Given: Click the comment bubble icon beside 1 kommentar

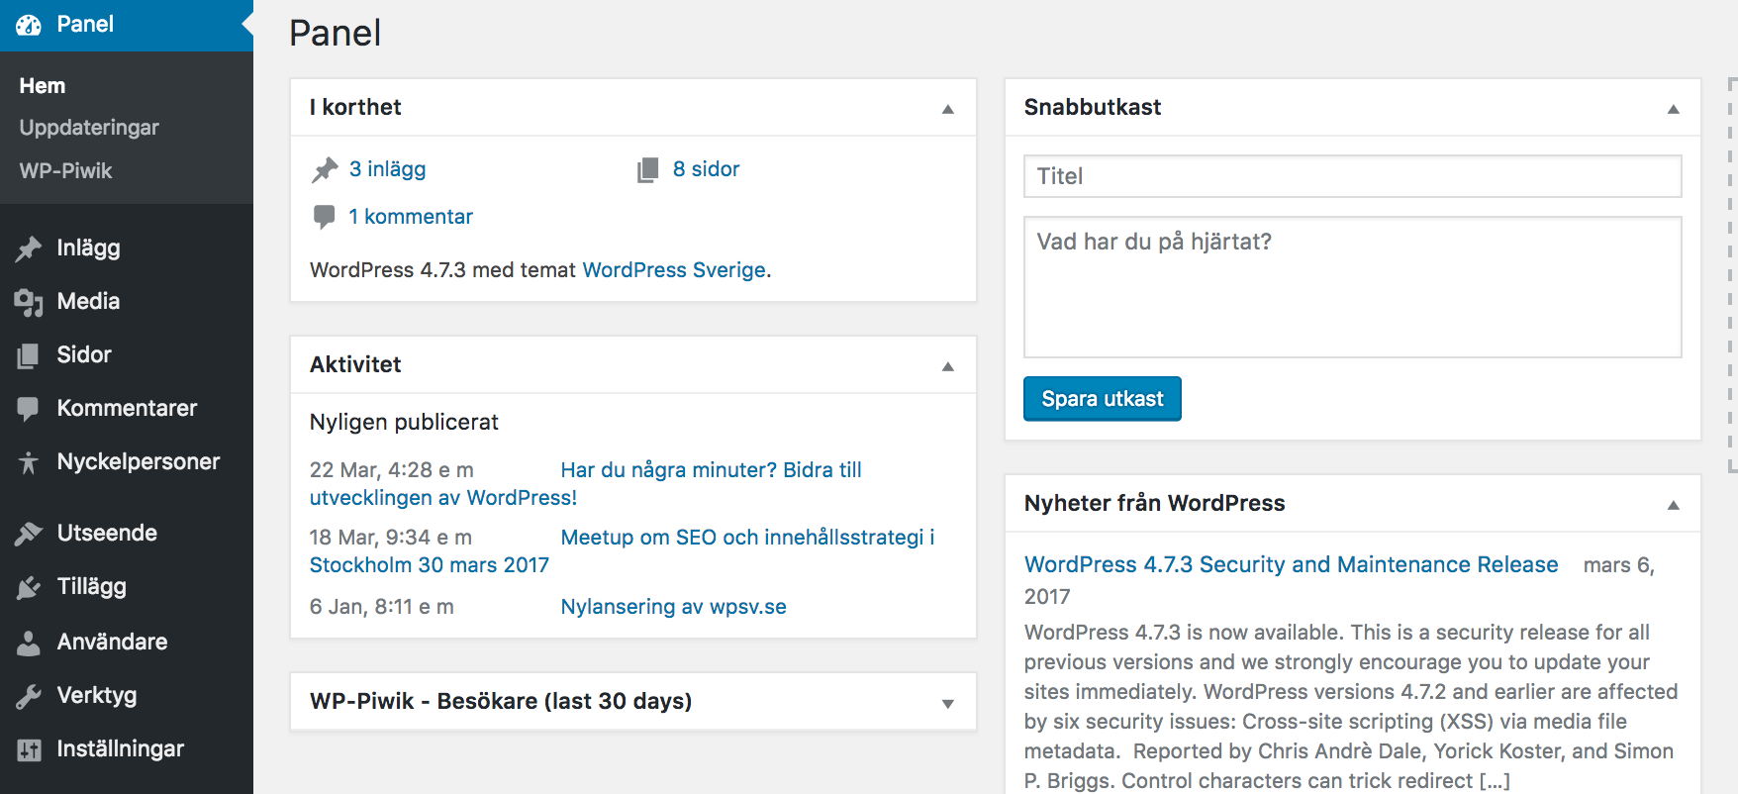Looking at the screenshot, I should point(324,217).
